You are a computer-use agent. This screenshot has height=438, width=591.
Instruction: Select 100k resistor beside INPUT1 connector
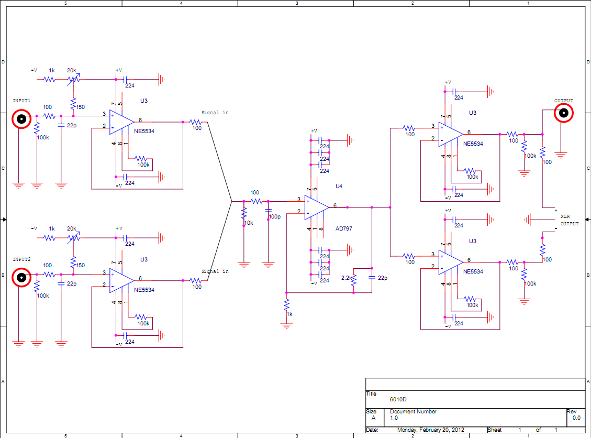click(37, 128)
